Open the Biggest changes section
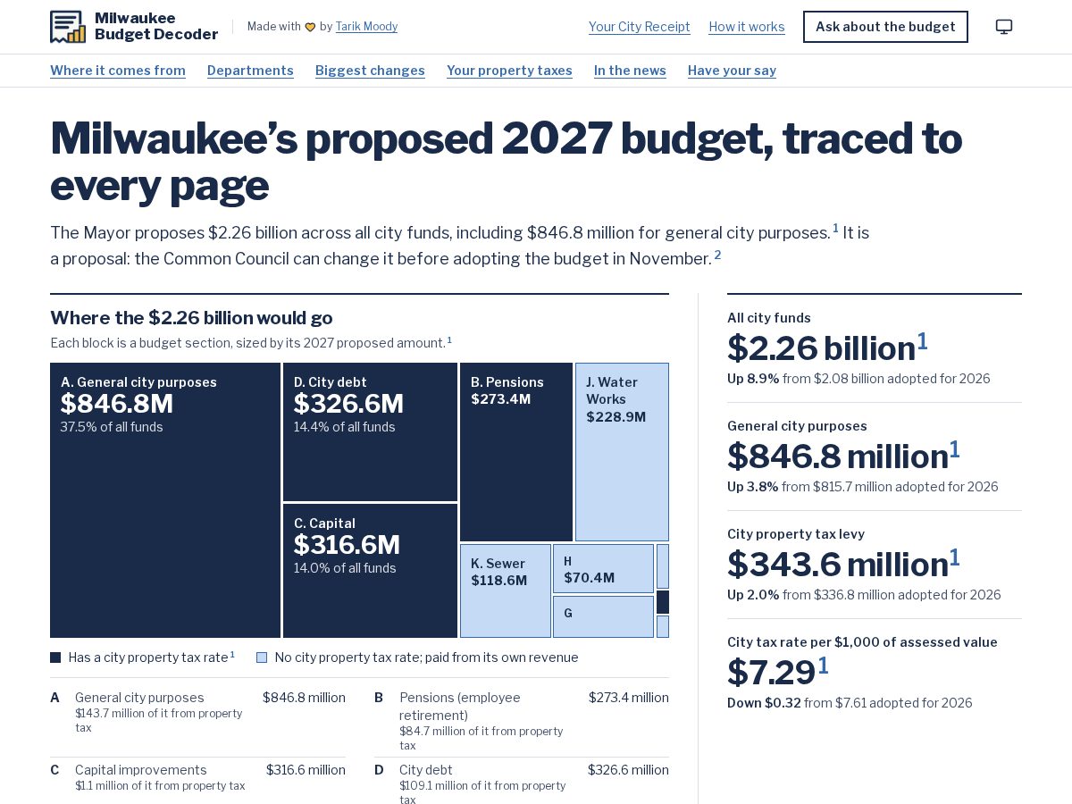1072x804 pixels. [x=370, y=71]
